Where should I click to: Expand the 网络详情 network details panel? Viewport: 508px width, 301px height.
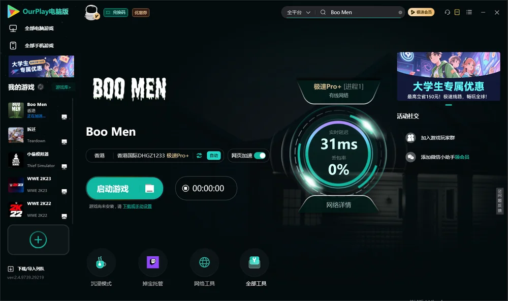(x=338, y=205)
